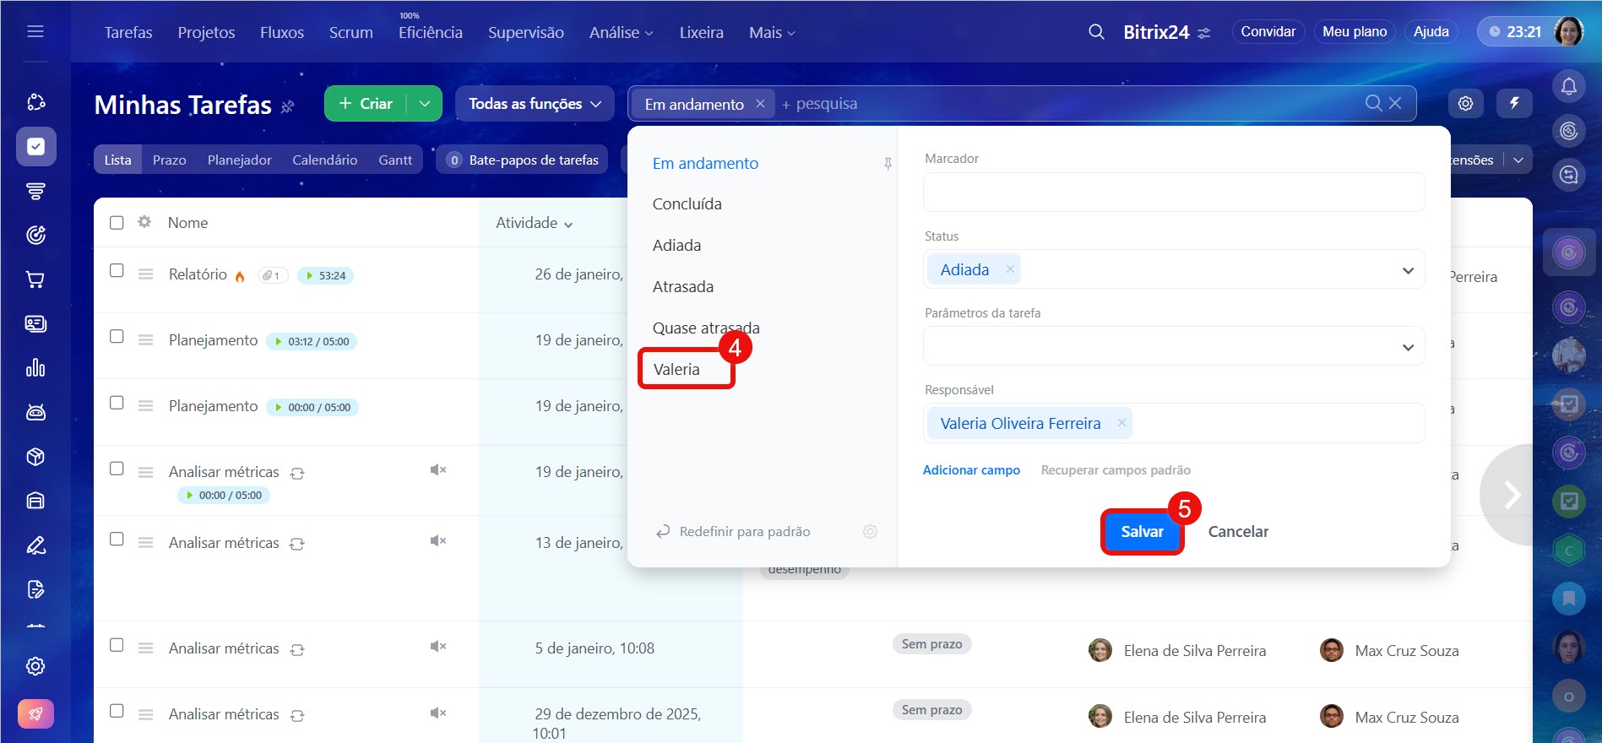
Task: Open the hamburger menu in top-left
Action: pos(35,32)
